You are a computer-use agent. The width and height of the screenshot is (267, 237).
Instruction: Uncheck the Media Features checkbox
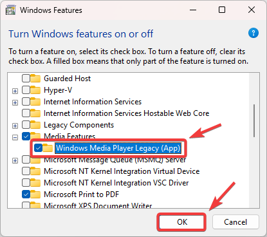pyautogui.click(x=26, y=137)
